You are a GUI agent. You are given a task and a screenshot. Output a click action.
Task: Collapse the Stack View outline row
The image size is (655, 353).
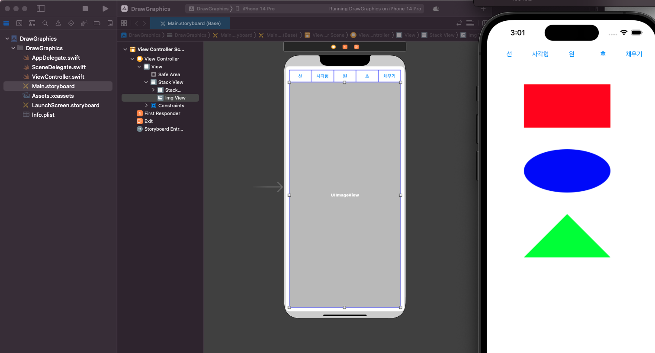(x=146, y=82)
